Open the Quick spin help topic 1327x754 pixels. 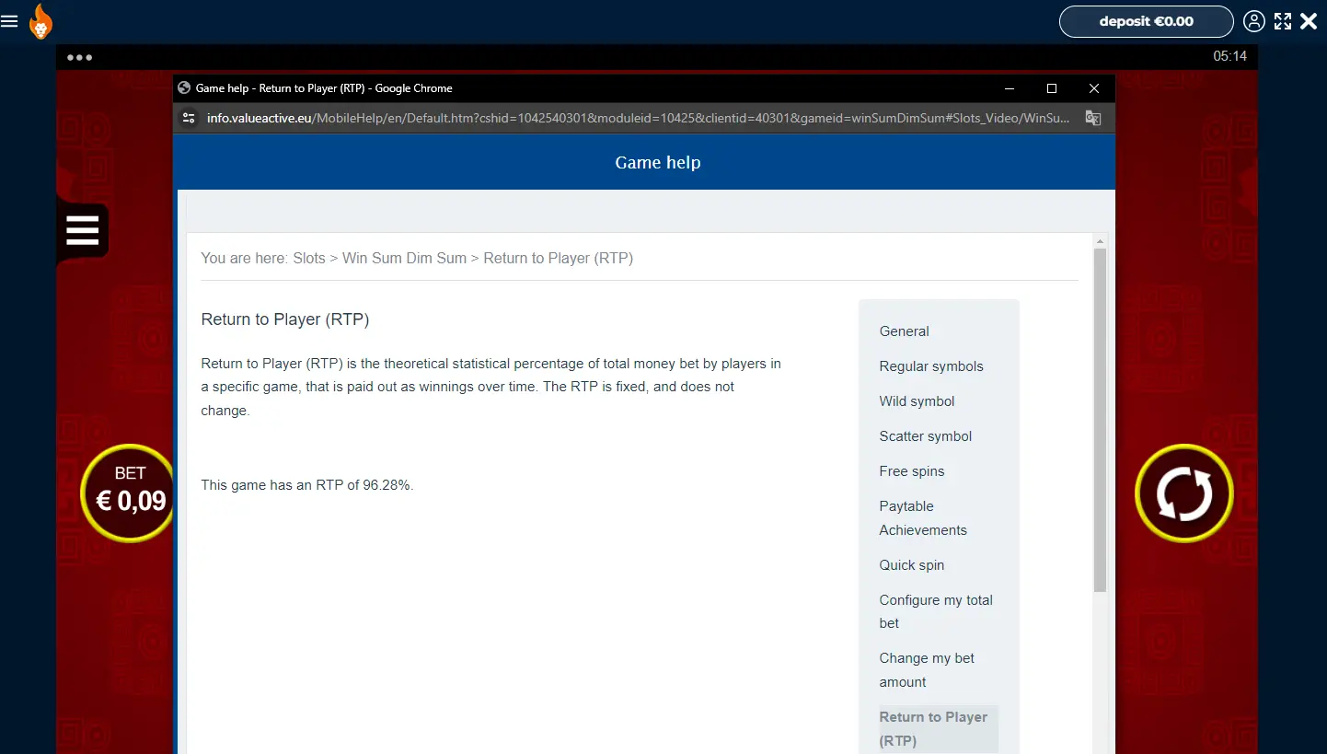912,565
